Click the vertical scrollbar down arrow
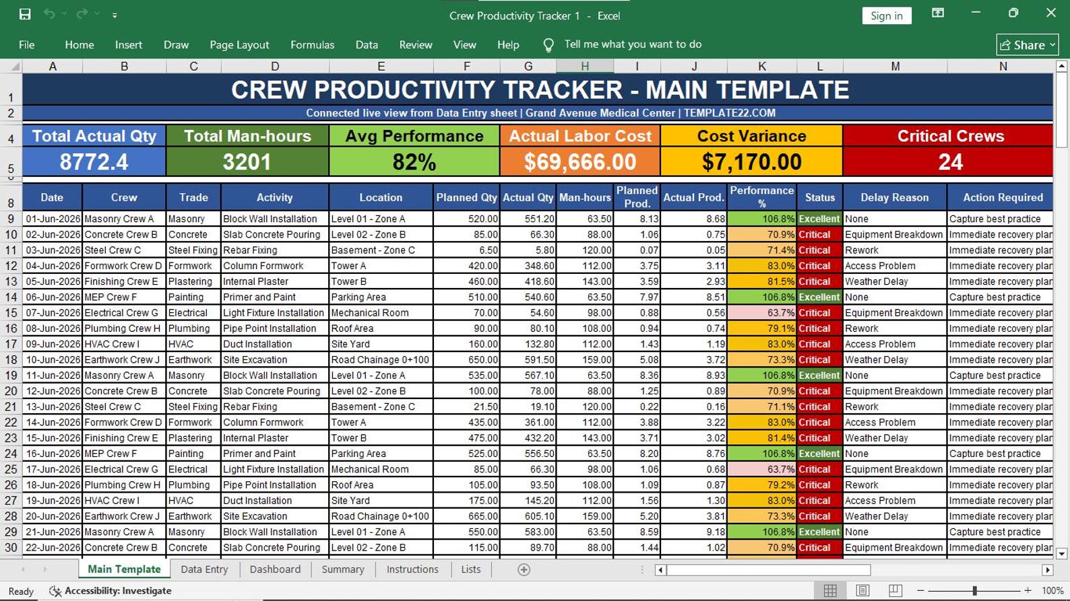1070x601 pixels. click(x=1061, y=554)
